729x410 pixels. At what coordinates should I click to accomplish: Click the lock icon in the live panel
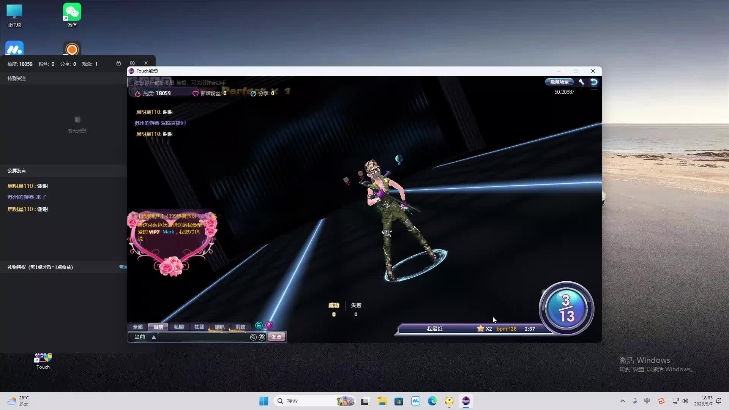[118, 63]
